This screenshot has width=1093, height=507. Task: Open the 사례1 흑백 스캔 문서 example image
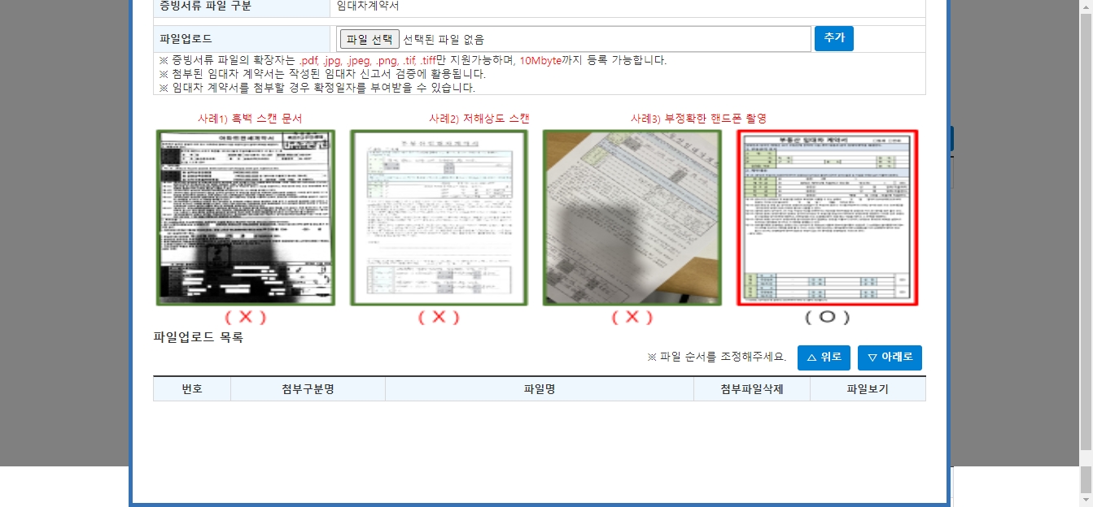(x=245, y=218)
